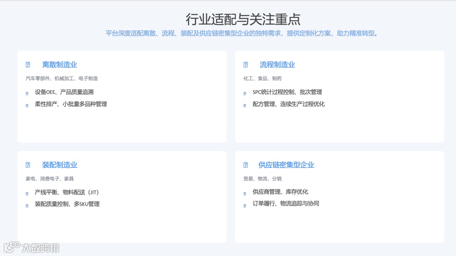
Task: Click bullet icon next to 柔性排产、小批量多品种管理
Action: 27,105
